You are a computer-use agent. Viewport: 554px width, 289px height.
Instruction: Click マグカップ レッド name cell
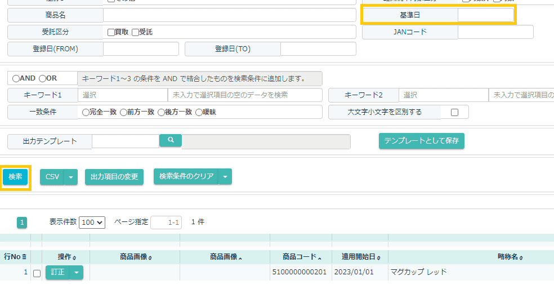click(x=418, y=272)
